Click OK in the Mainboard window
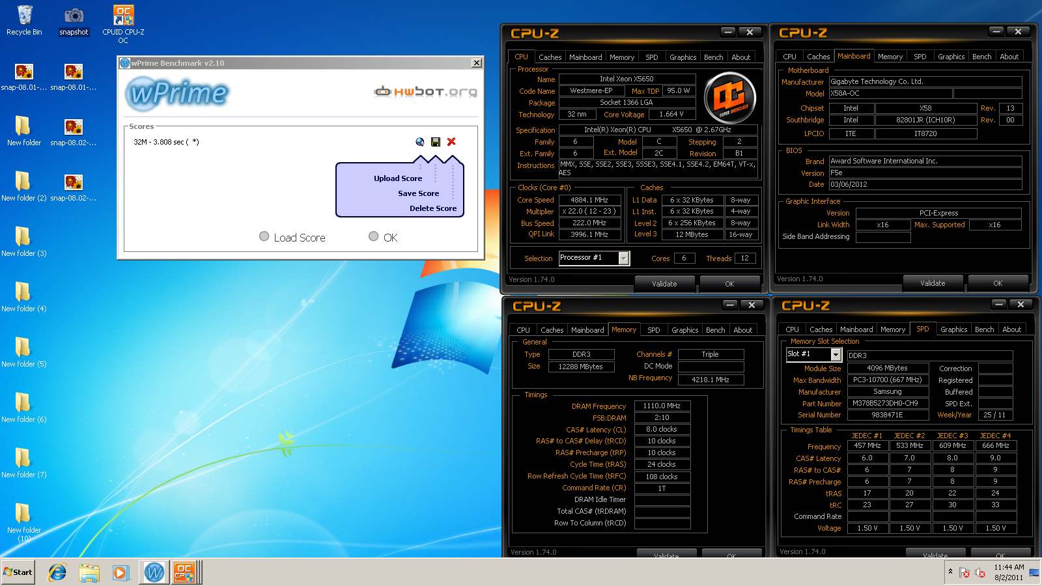This screenshot has height=586, width=1042. (998, 283)
